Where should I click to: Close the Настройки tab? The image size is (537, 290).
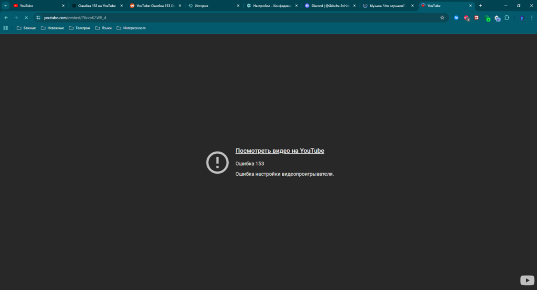point(296,6)
